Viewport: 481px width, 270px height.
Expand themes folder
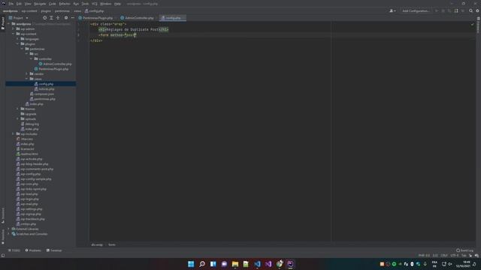18,109
